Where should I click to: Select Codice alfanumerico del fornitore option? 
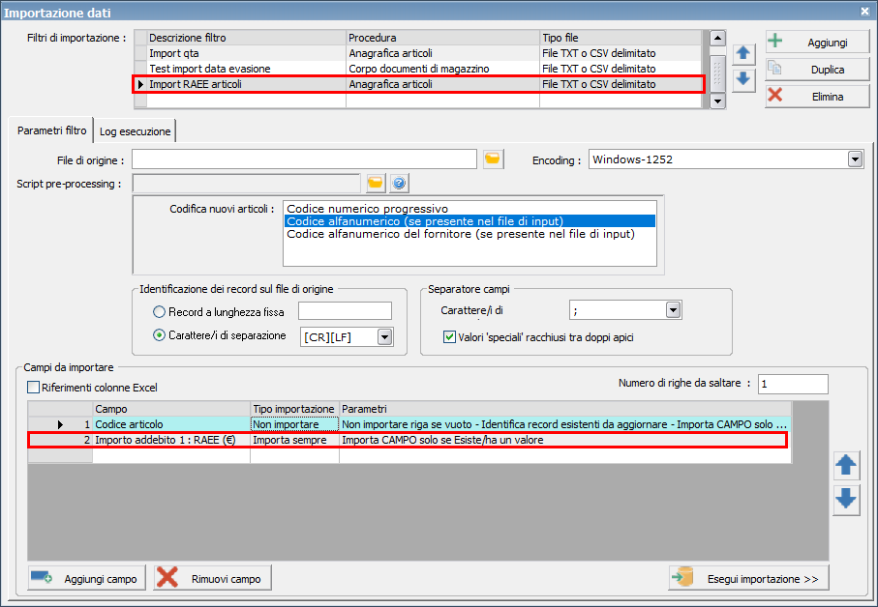469,234
